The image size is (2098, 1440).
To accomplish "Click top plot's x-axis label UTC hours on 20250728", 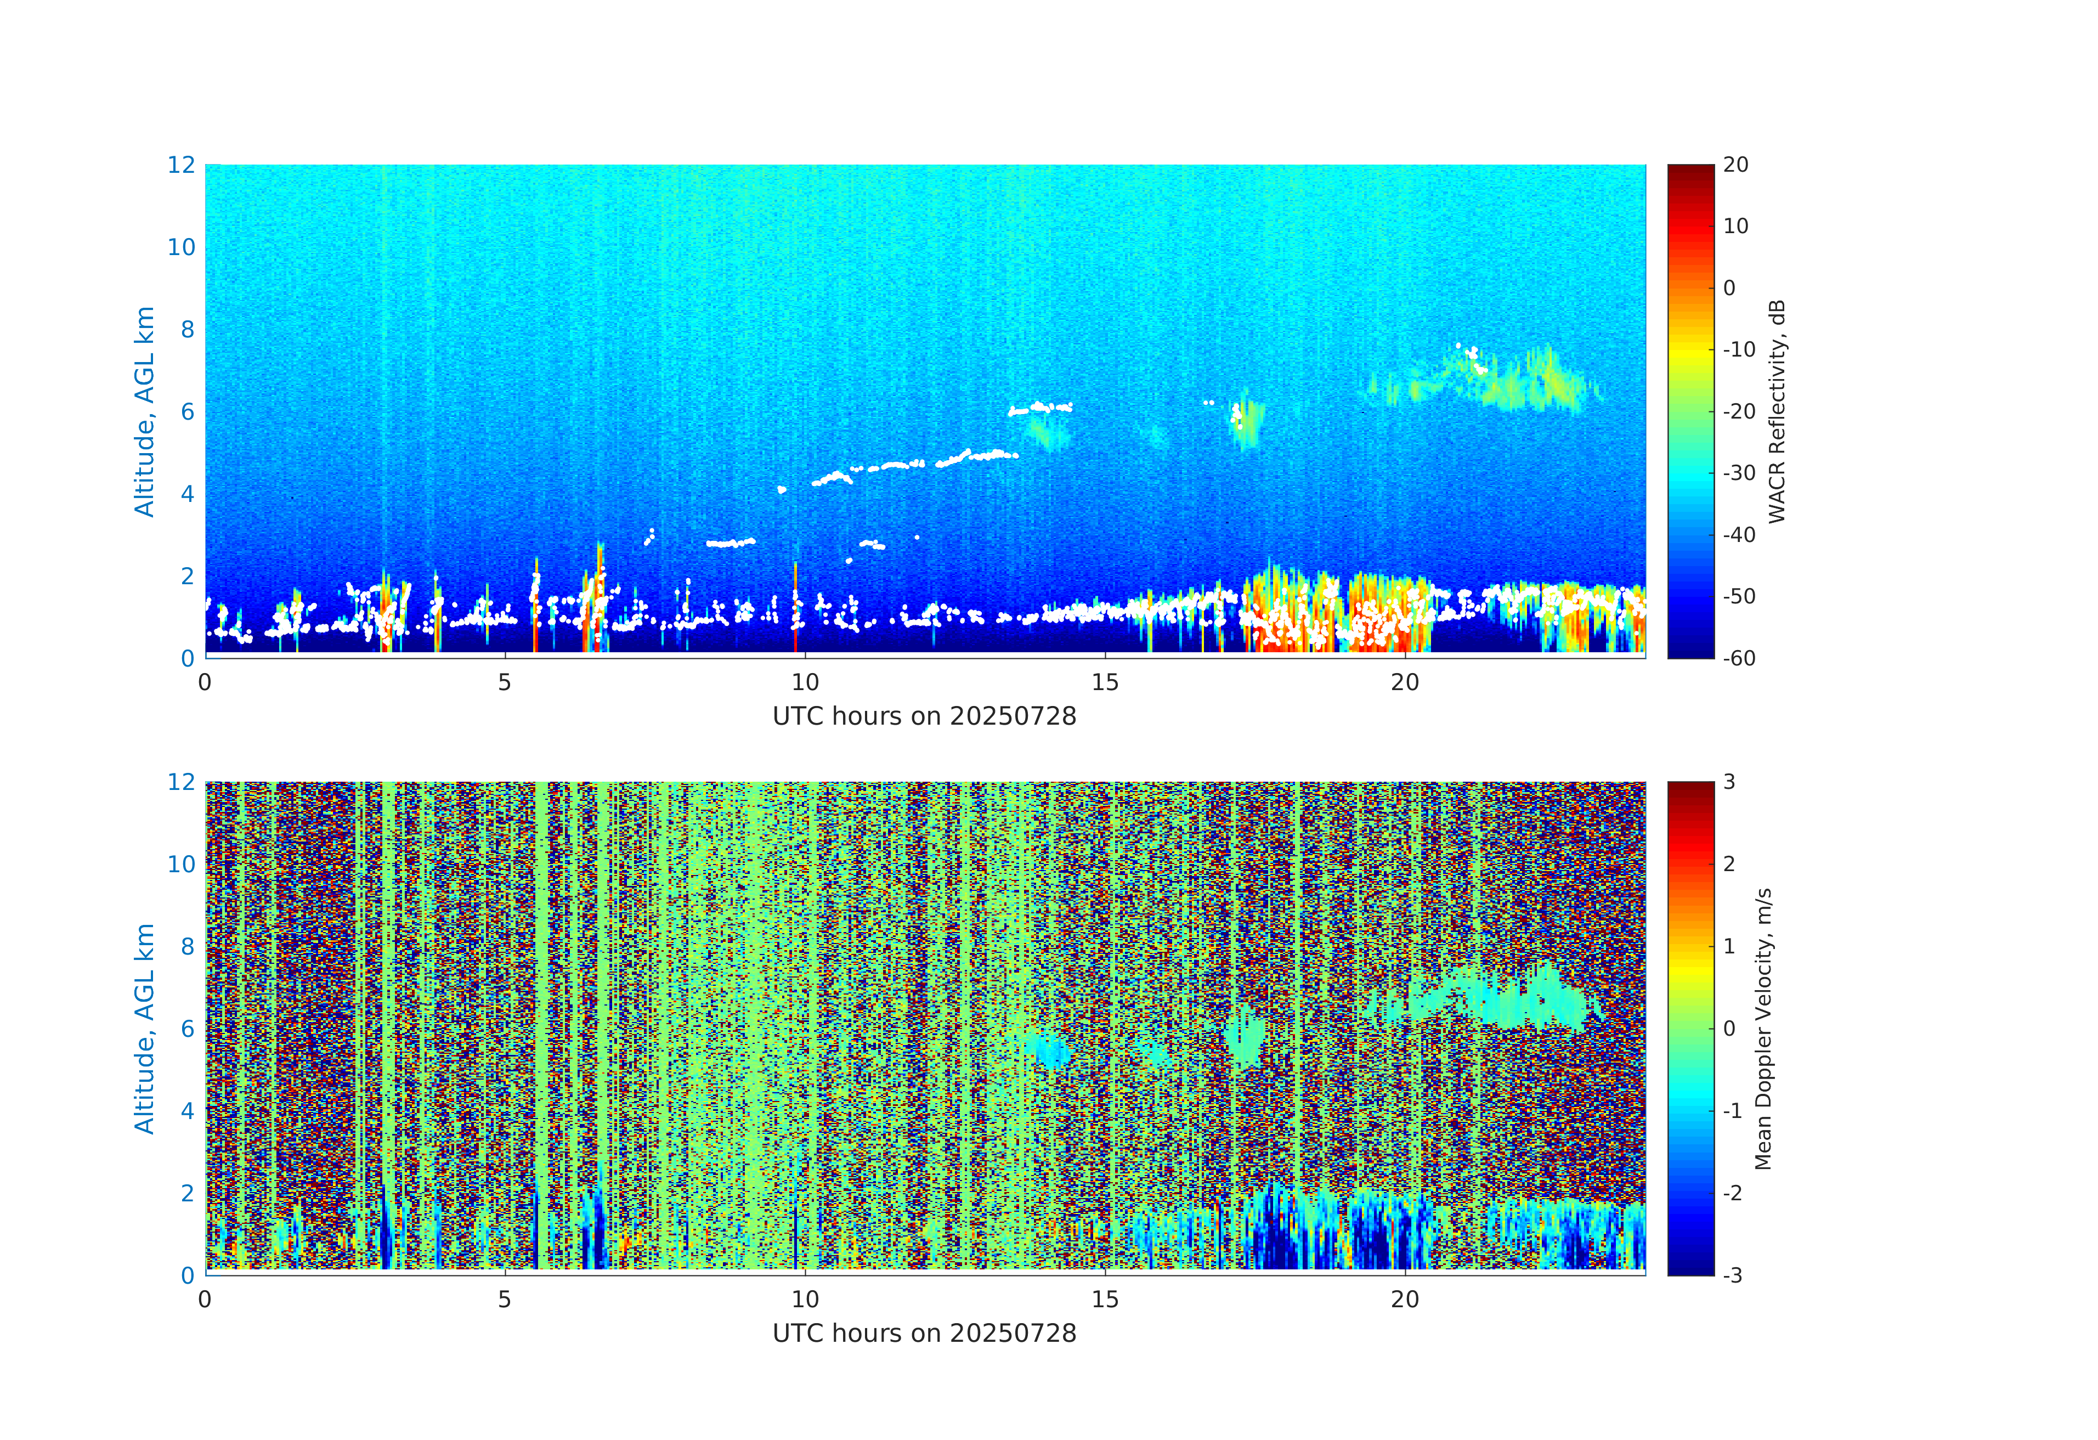I will tap(924, 717).
